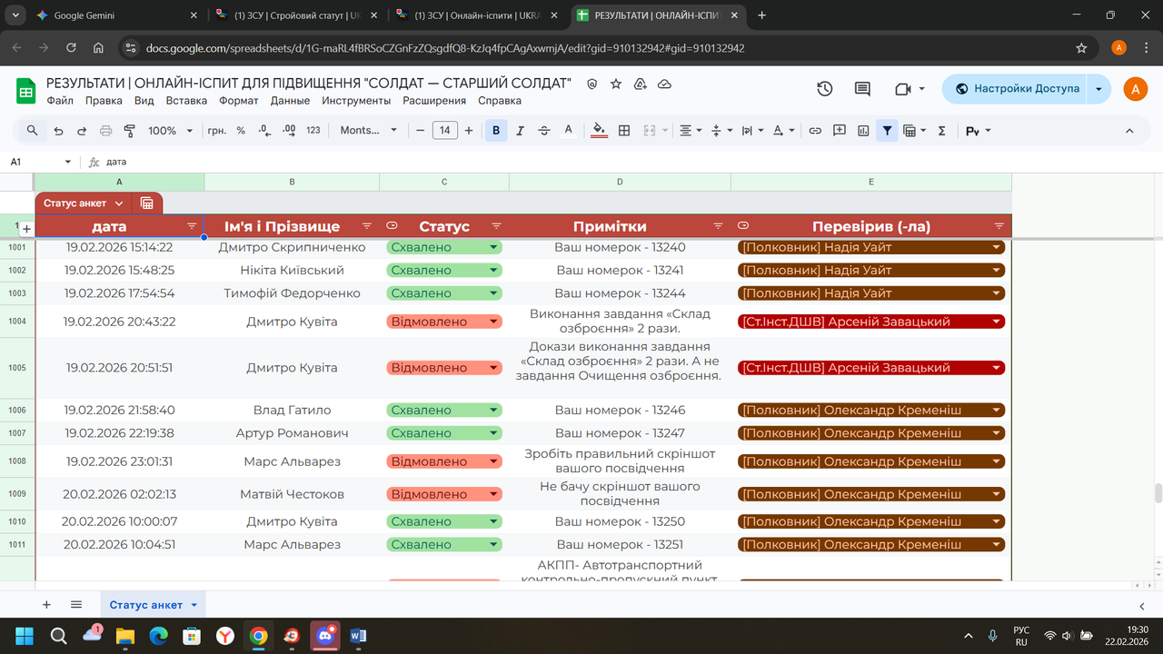
Task: Click the move to folder icon
Action: (x=641, y=84)
